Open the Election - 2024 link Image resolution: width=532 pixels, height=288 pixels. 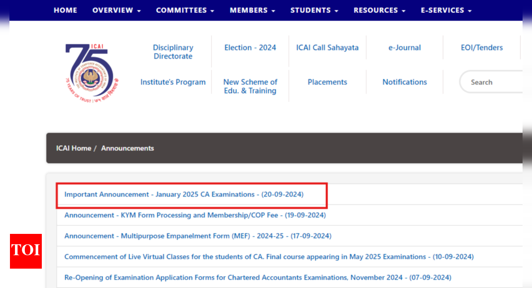click(250, 48)
